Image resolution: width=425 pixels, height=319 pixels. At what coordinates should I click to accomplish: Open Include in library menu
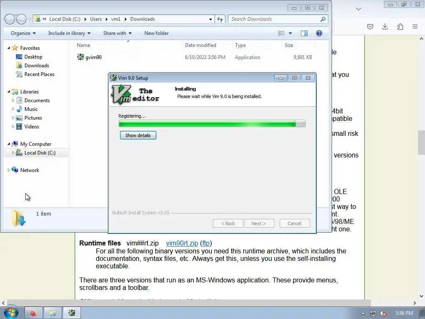[69, 33]
